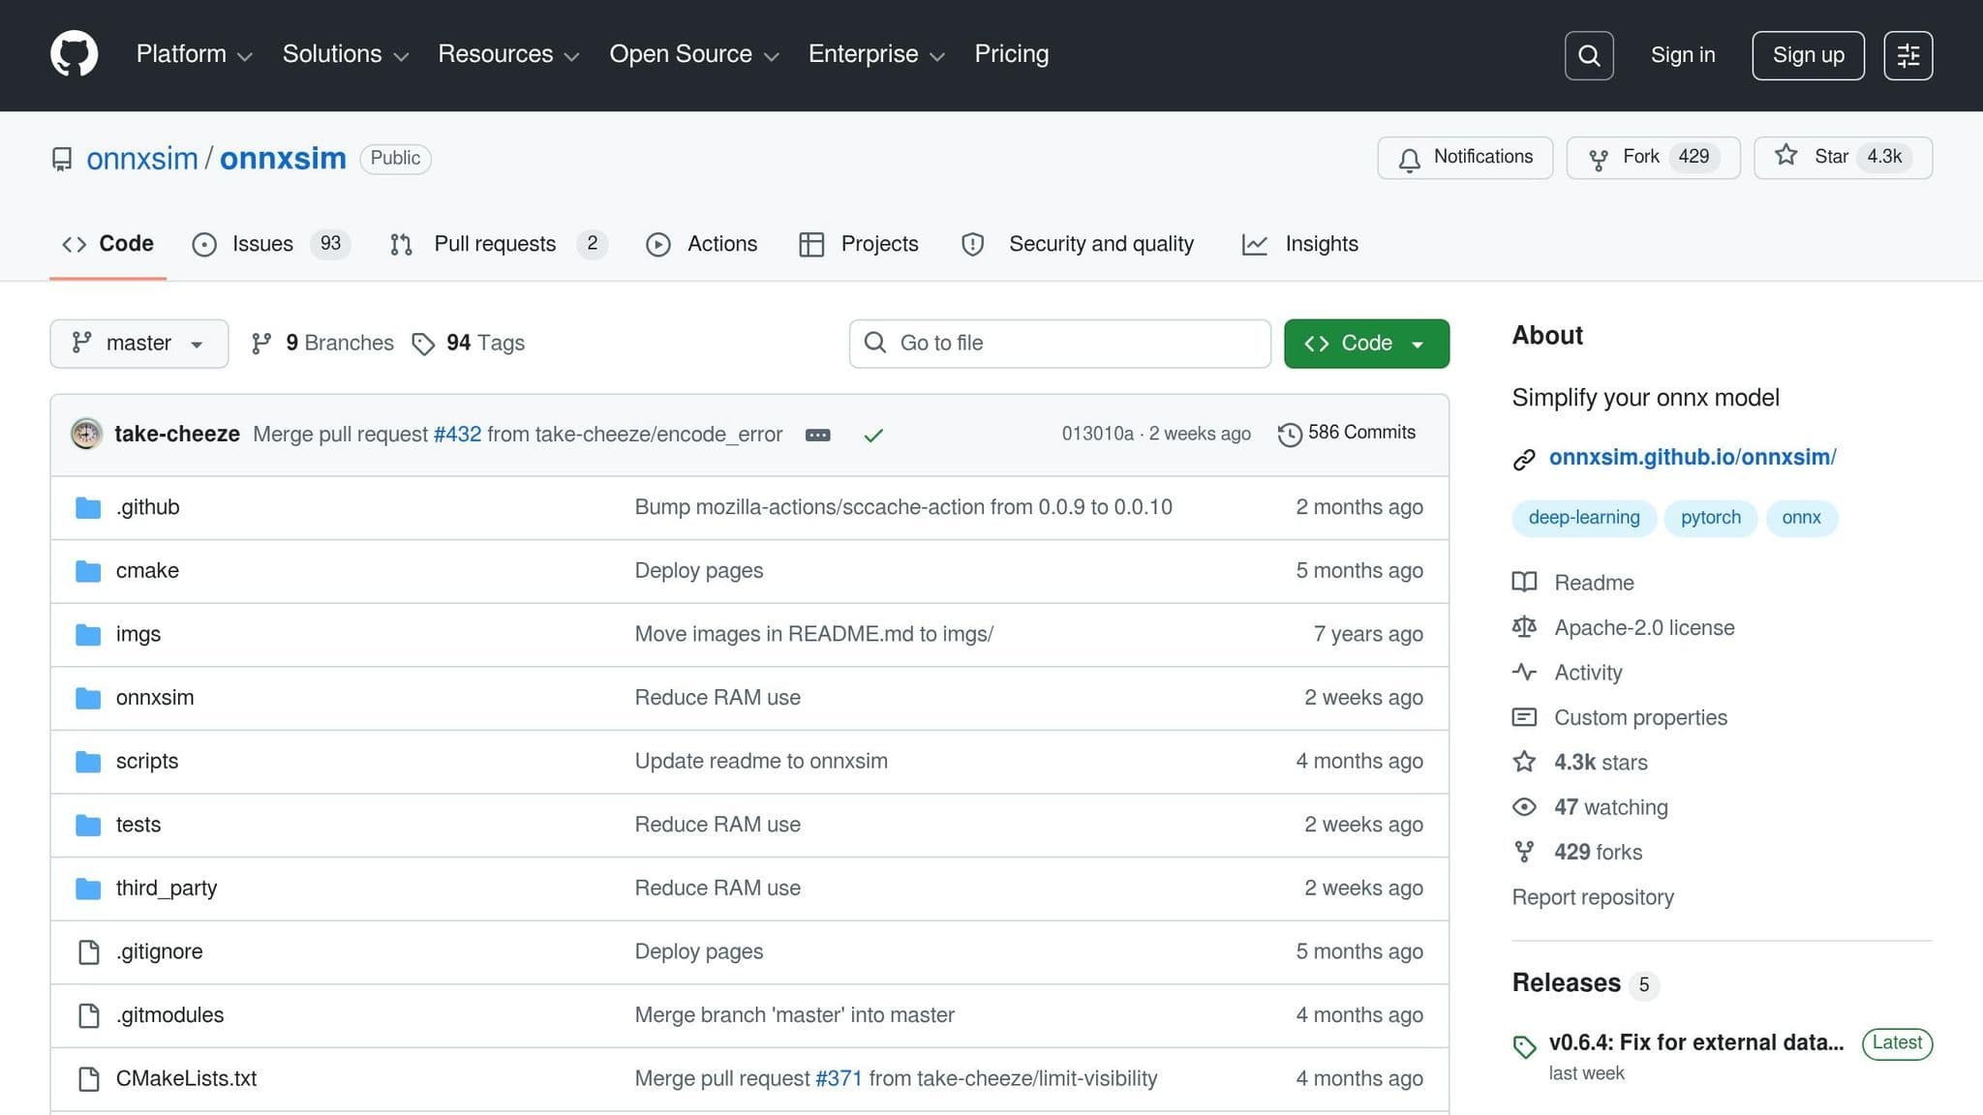Click the CMakeLists.txt file icon
Viewport: 1983px width, 1115px height.
(x=89, y=1079)
